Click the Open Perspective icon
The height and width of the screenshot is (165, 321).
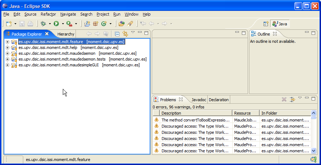click(266, 24)
